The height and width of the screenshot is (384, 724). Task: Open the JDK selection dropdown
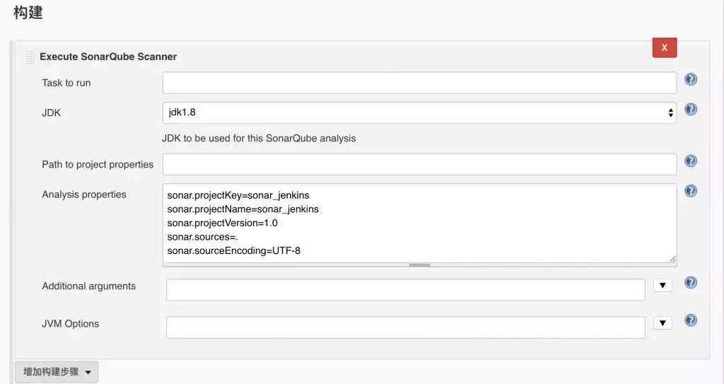[x=419, y=112]
